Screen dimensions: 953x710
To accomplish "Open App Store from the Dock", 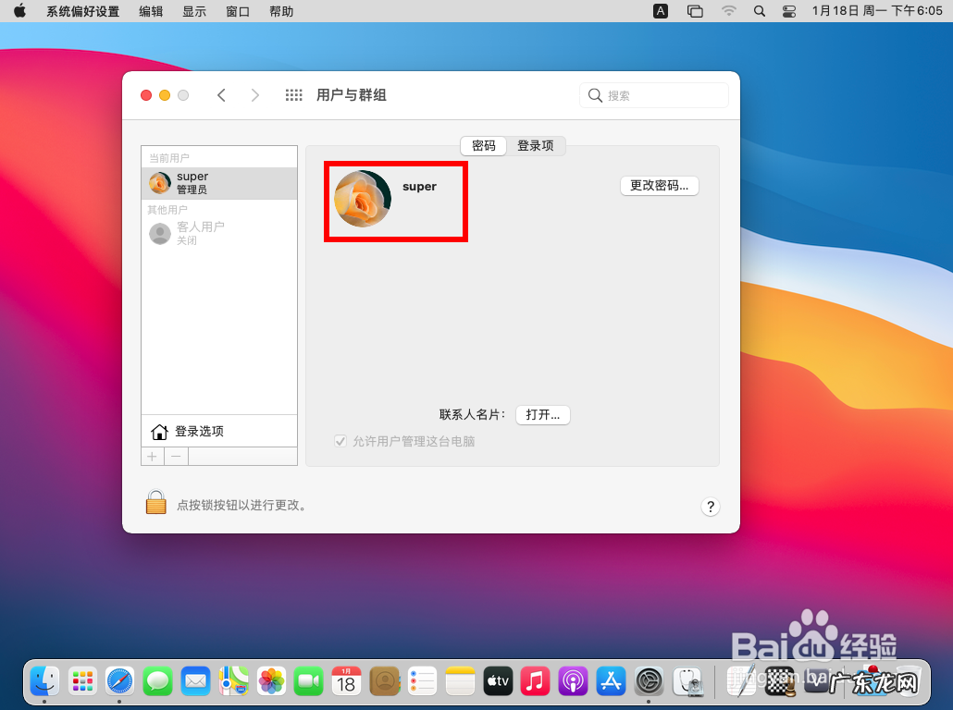I will (x=611, y=680).
